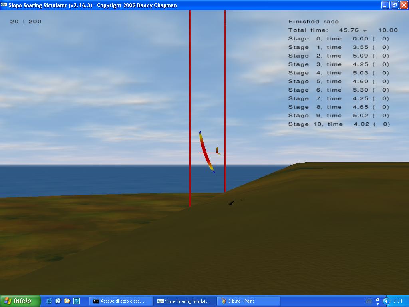
Task: Click the Slope Soaring Simulator title bar
Action: (x=240, y=5)
